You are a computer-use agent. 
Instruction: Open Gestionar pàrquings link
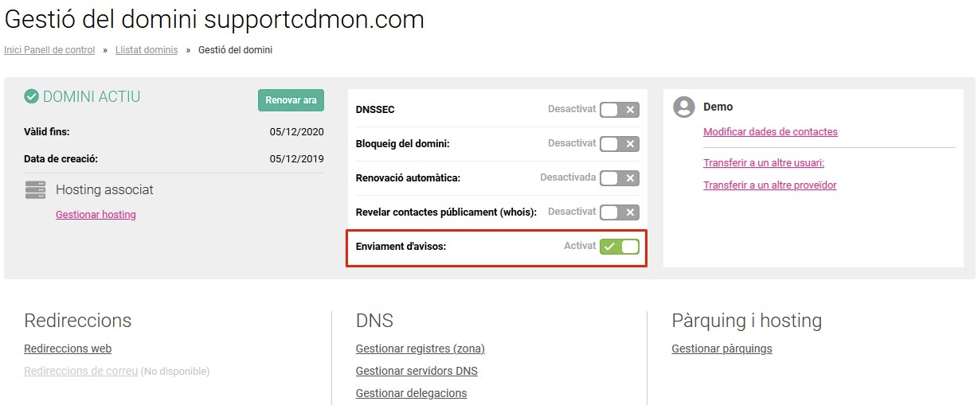click(x=722, y=349)
